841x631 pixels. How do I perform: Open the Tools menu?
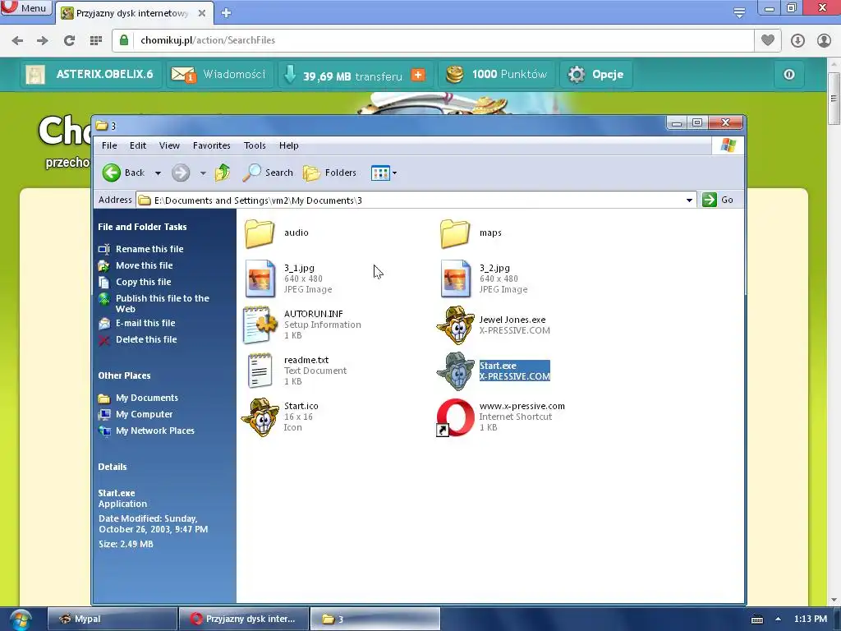pos(255,145)
